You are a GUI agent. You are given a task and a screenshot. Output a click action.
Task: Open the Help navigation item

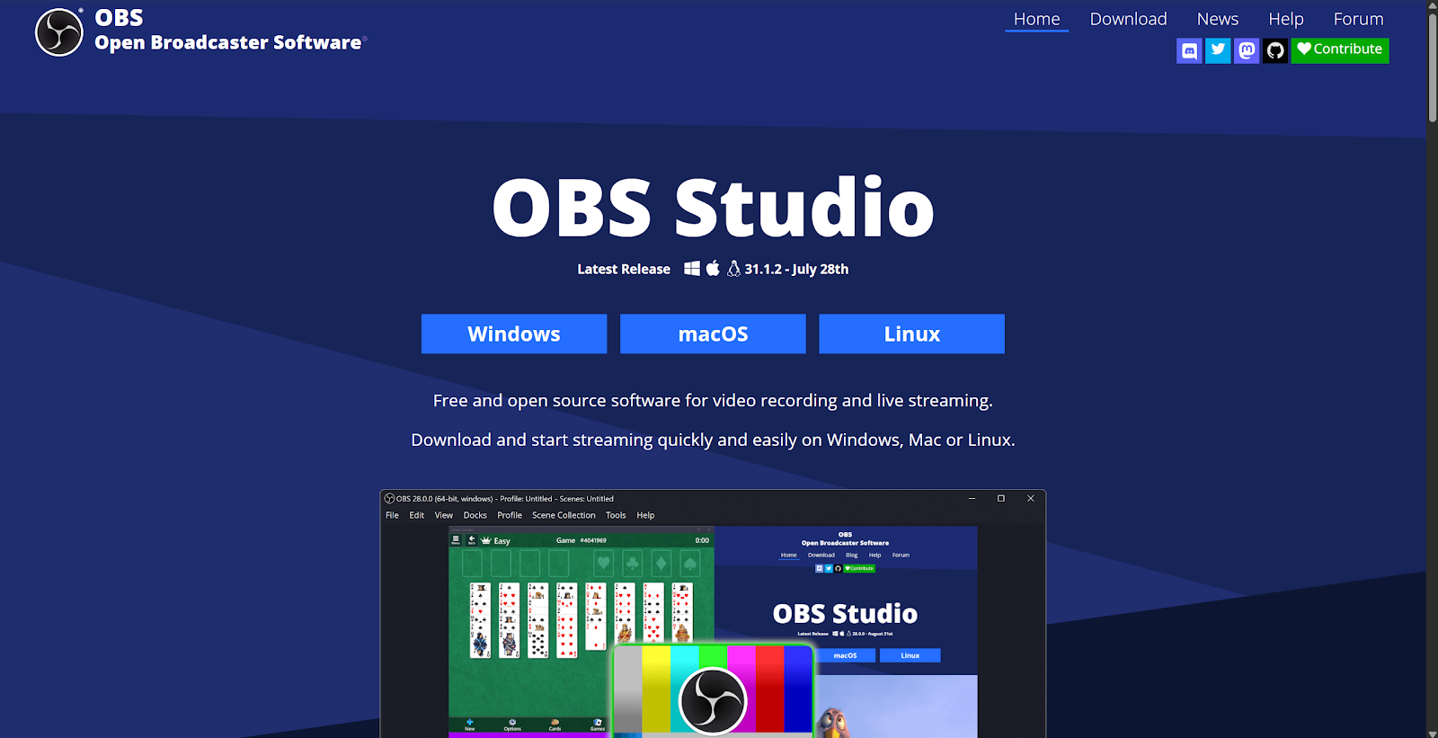pyautogui.click(x=1285, y=19)
